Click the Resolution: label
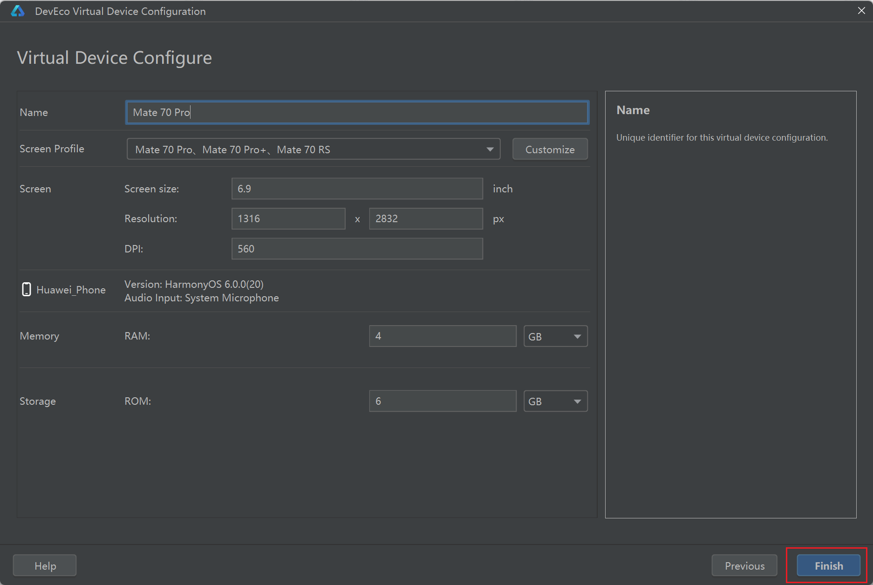Screen dimensions: 873x585 (x=150, y=218)
